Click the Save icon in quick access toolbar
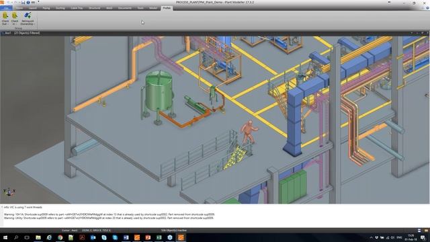This screenshot has width=430, height=242. (x=23, y=2)
